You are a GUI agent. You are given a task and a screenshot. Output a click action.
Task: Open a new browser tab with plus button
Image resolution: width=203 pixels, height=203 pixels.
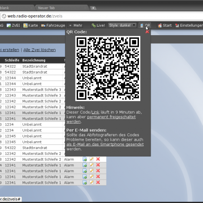point(93,8)
